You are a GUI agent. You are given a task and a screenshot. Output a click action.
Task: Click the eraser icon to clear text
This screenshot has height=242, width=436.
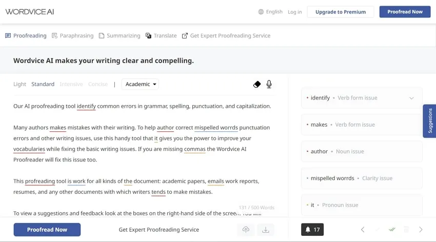257,84
